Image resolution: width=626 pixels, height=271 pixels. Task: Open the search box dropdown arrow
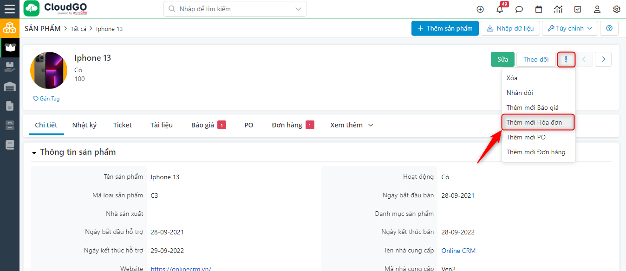[x=298, y=9]
